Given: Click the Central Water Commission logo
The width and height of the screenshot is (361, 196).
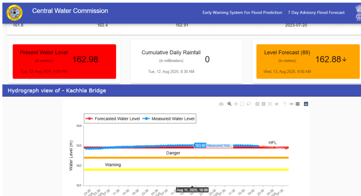Looking at the screenshot, I should point(14,13).
